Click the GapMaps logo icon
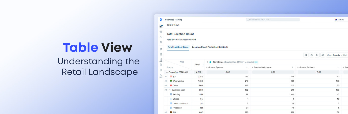348x114 pixels. (x=161, y=20)
